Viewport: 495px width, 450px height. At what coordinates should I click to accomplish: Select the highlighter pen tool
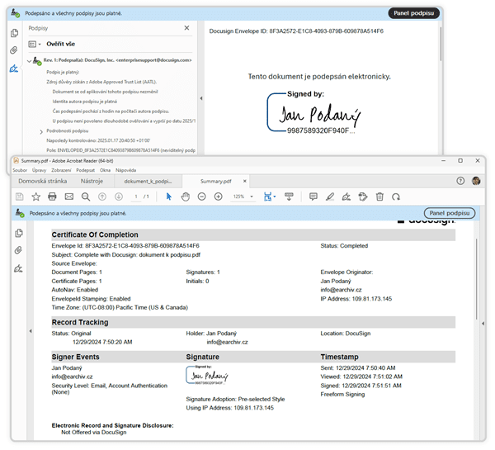tap(330, 197)
